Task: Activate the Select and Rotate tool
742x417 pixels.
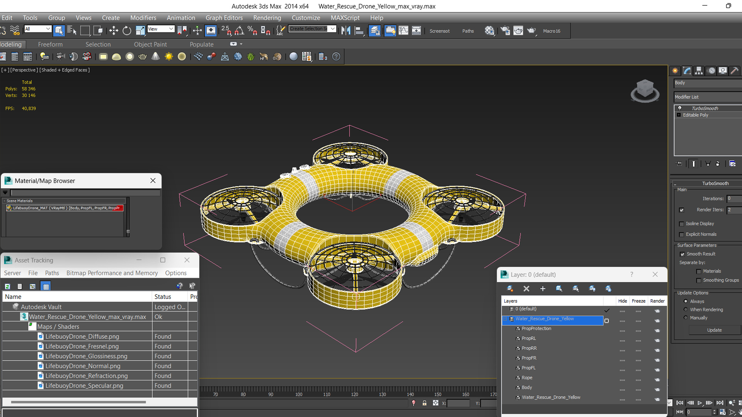Action: click(x=127, y=31)
